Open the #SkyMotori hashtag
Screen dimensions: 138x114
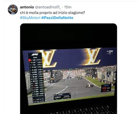(30, 18)
